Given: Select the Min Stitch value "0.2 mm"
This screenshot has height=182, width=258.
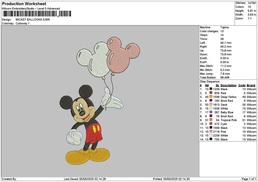Looking at the screenshot, I should [225, 70].
